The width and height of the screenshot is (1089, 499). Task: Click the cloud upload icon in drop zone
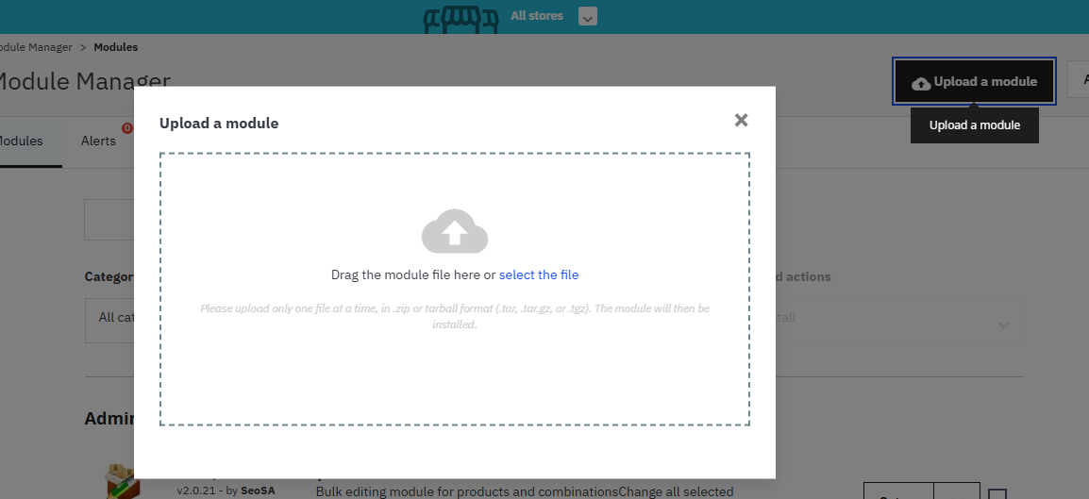point(454,231)
